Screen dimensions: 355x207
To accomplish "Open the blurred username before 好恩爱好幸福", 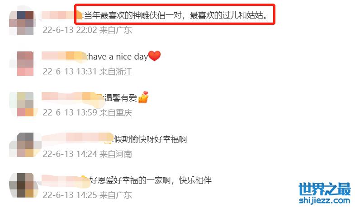I will tap(66, 179).
